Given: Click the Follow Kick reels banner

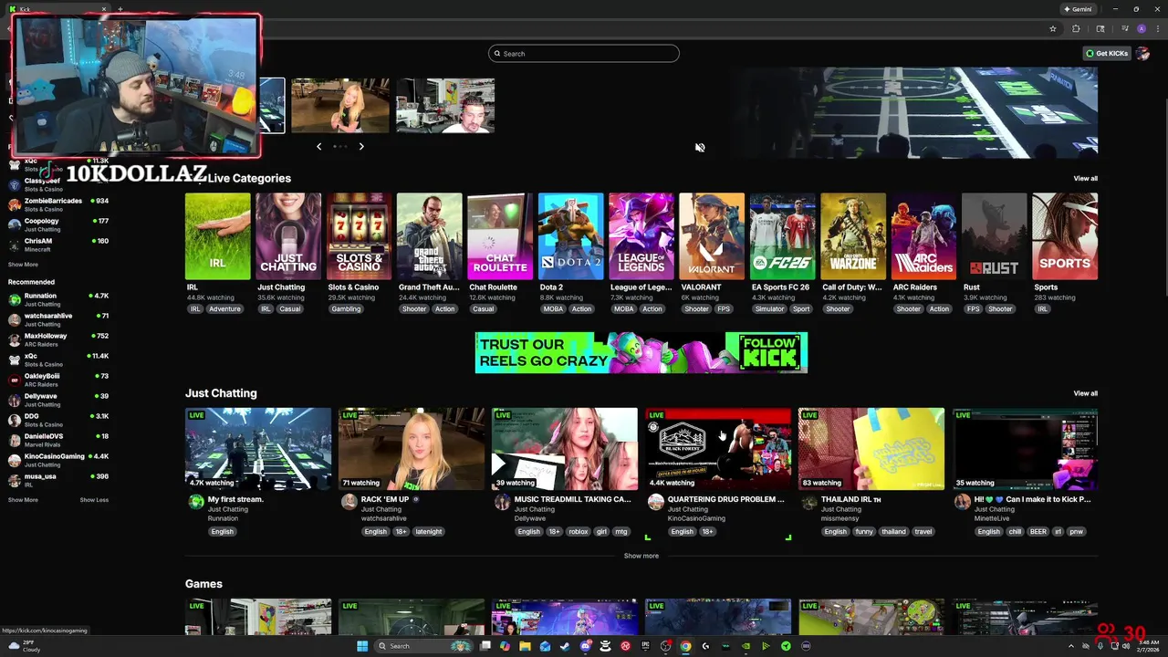Looking at the screenshot, I should [641, 352].
